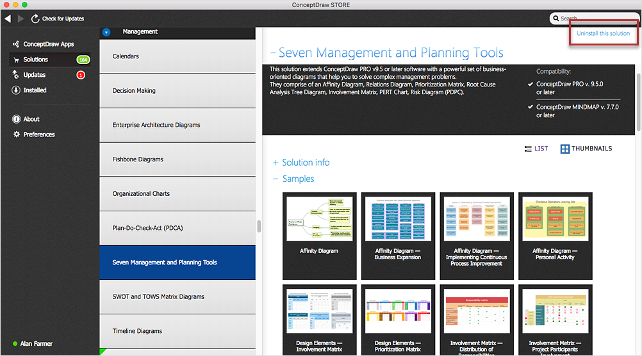
Task: Go back with the left arrow
Action: point(8,19)
